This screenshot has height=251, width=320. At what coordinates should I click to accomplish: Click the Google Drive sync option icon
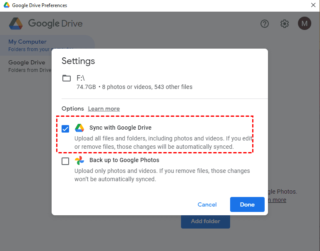pos(79,128)
